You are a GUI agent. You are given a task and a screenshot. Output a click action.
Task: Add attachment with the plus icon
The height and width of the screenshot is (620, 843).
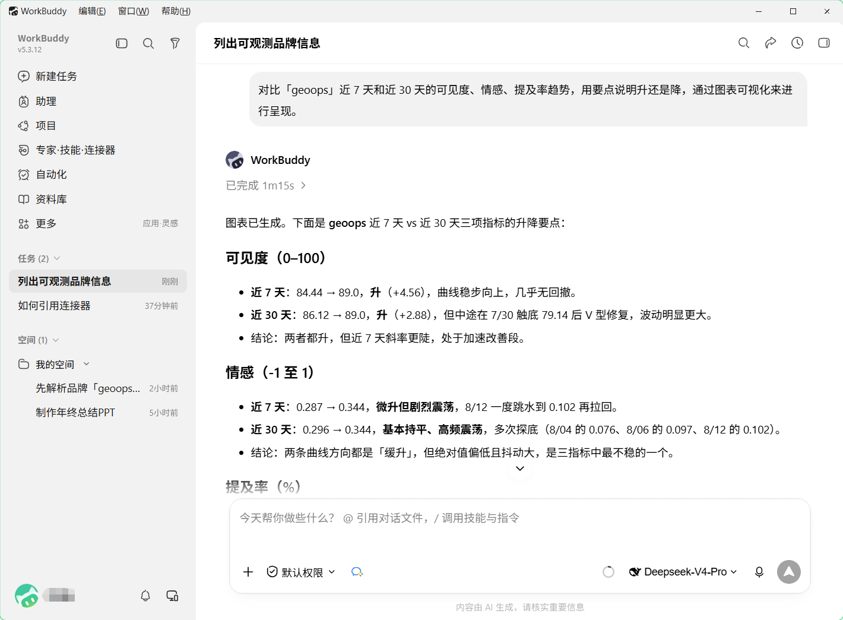coord(248,572)
